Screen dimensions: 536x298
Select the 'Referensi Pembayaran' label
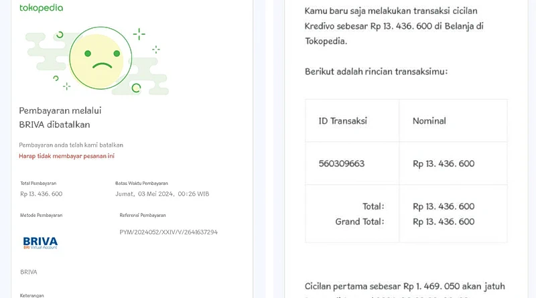pyautogui.click(x=143, y=216)
